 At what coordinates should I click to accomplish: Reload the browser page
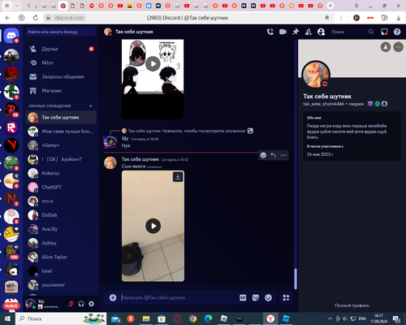36,18
